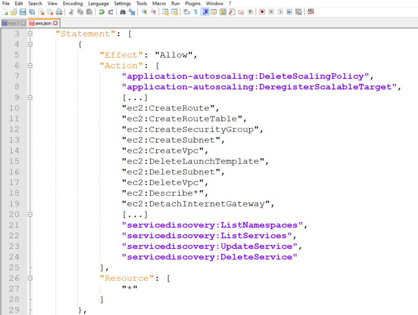The height and width of the screenshot is (315, 418).
Task: Click the Print toolbar icon
Action: point(59,12)
